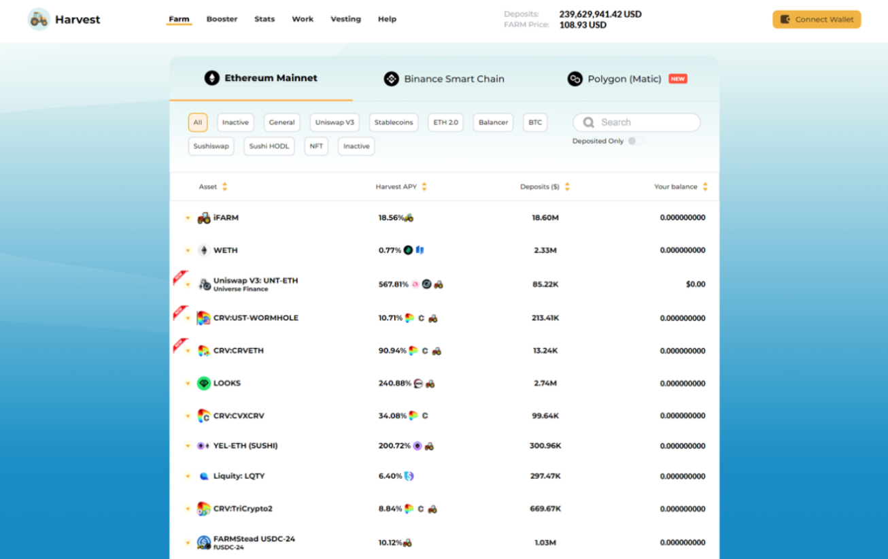The image size is (888, 559).
Task: Click the green reward icon beside 0.77%
Action: [x=408, y=250]
